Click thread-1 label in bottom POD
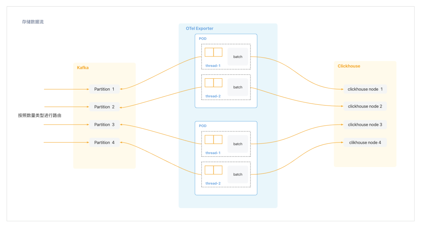 (x=213, y=153)
